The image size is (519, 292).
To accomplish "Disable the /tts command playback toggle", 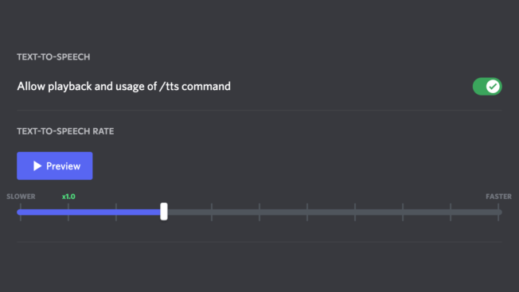I will pos(487,86).
